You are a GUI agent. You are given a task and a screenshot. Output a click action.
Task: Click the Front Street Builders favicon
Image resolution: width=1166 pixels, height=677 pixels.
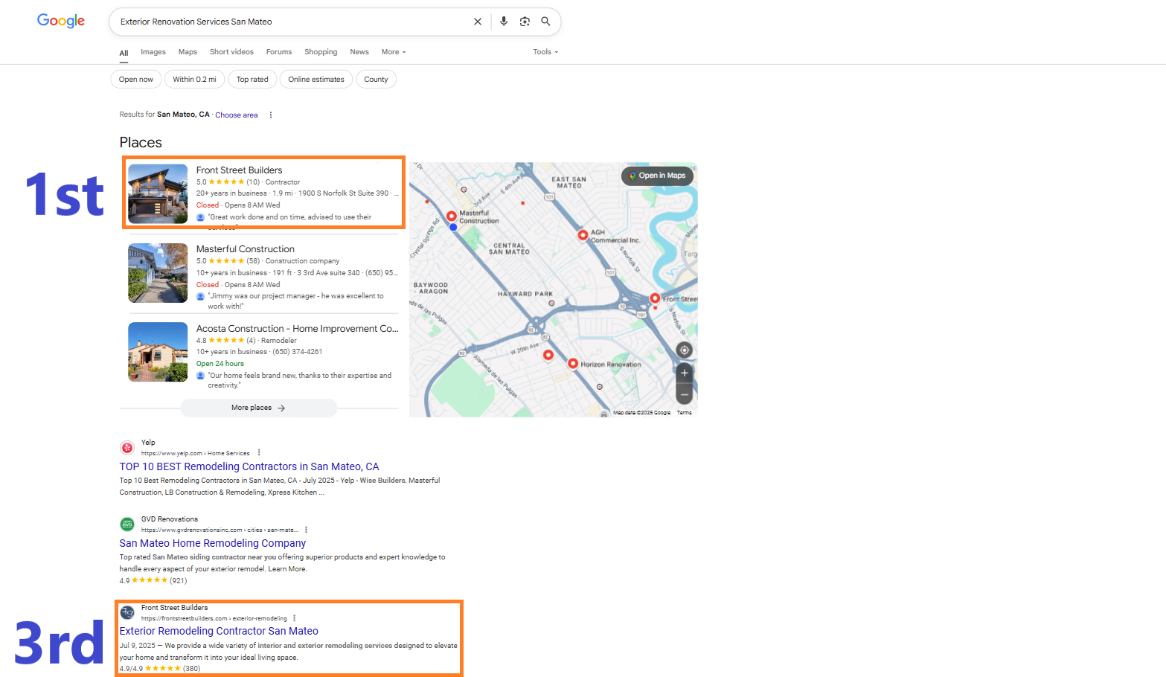[x=127, y=612]
